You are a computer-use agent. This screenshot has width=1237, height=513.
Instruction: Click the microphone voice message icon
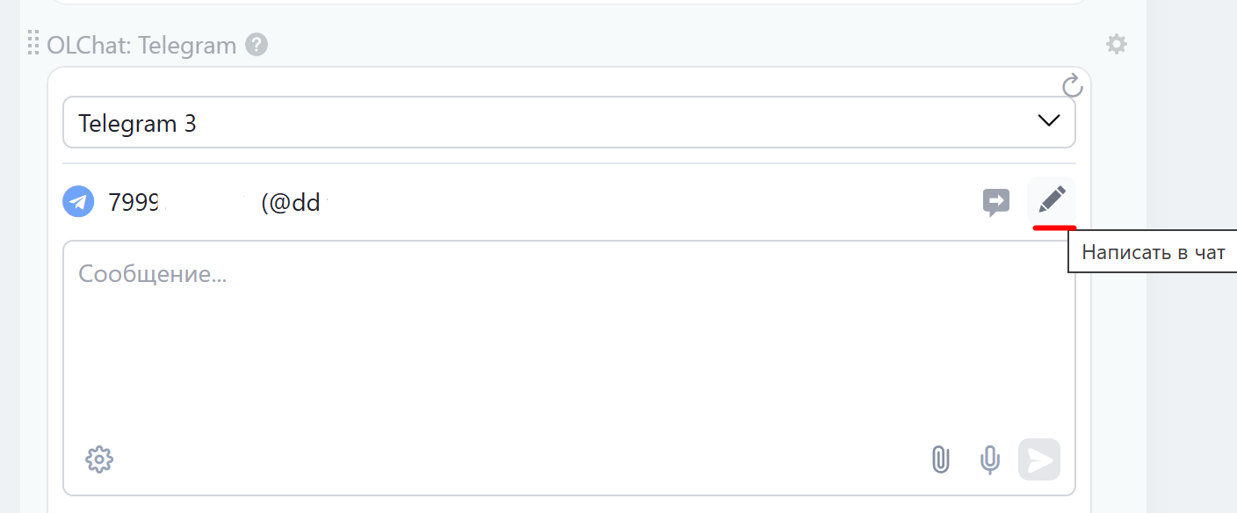[x=990, y=459]
